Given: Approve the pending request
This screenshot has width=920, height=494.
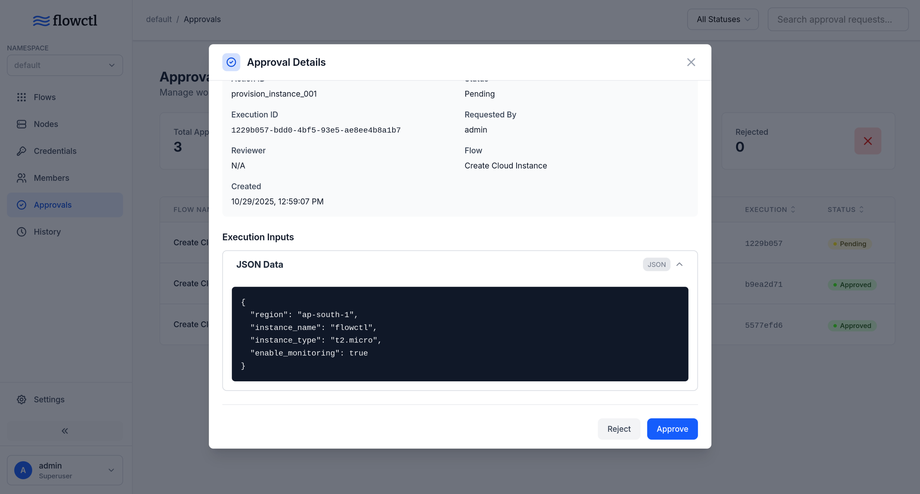Looking at the screenshot, I should click(x=672, y=429).
